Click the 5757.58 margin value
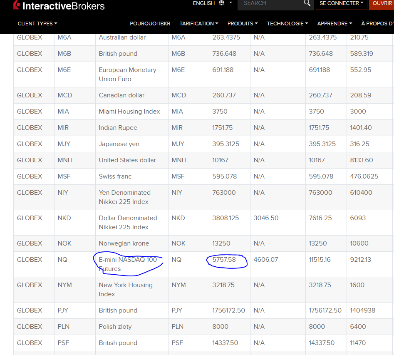The height and width of the screenshot is (355, 394). pyautogui.click(x=224, y=260)
